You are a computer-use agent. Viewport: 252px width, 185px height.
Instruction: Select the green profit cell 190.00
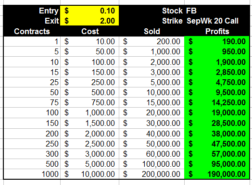[x=217, y=42]
